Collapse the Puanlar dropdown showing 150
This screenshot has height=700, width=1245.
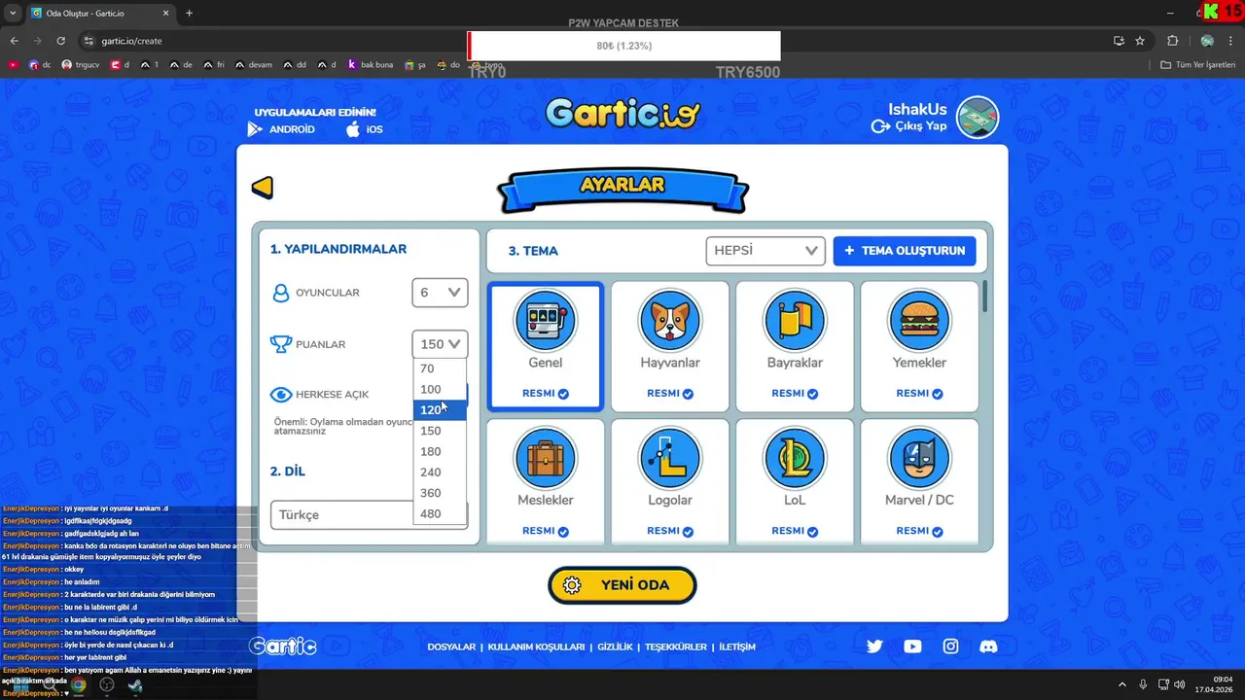coord(440,344)
